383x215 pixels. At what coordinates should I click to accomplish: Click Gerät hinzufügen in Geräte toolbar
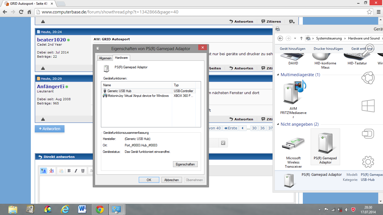[292, 49]
